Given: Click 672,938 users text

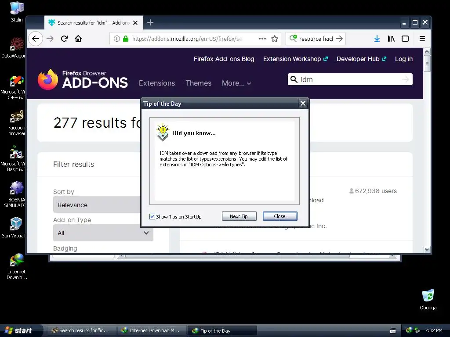Looking at the screenshot, I should click(x=376, y=191).
